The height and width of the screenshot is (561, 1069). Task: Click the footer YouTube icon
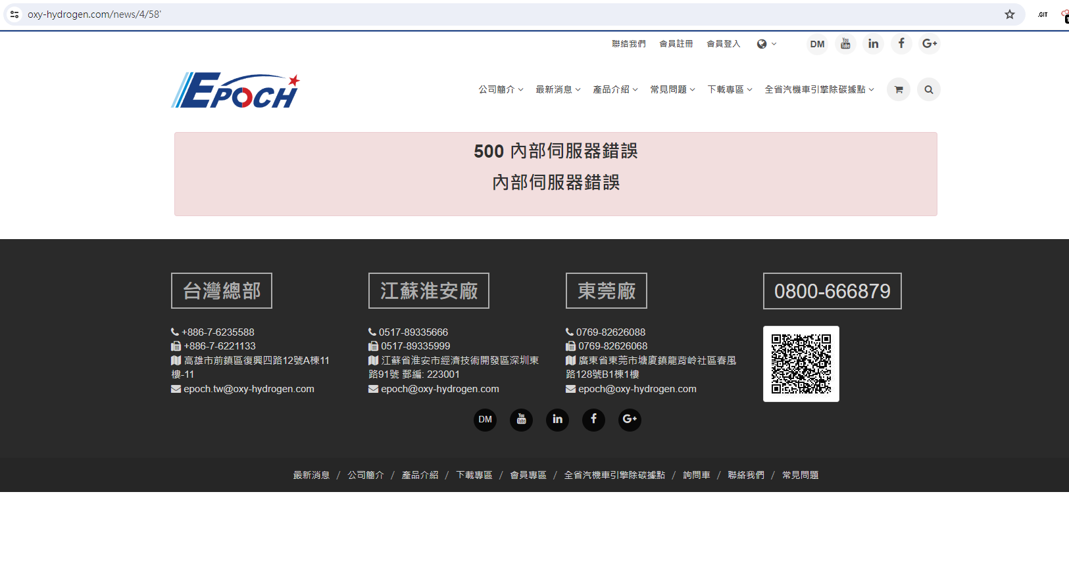[x=521, y=419]
